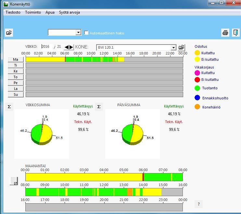Click the Vikakorjaus Ei kuitattu red circle

197,80
